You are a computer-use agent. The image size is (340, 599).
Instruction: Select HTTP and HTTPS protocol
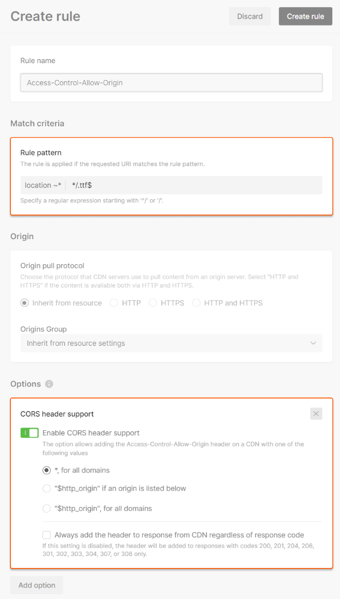197,302
